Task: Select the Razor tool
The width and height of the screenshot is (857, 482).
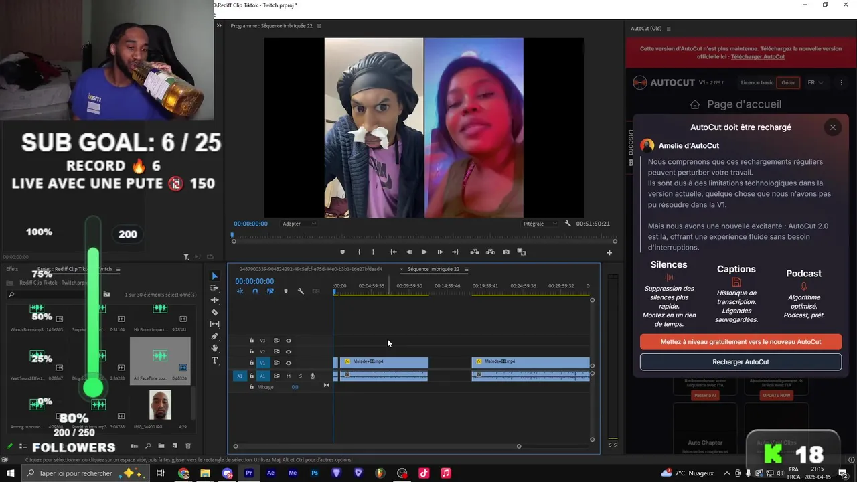Action: [214, 312]
